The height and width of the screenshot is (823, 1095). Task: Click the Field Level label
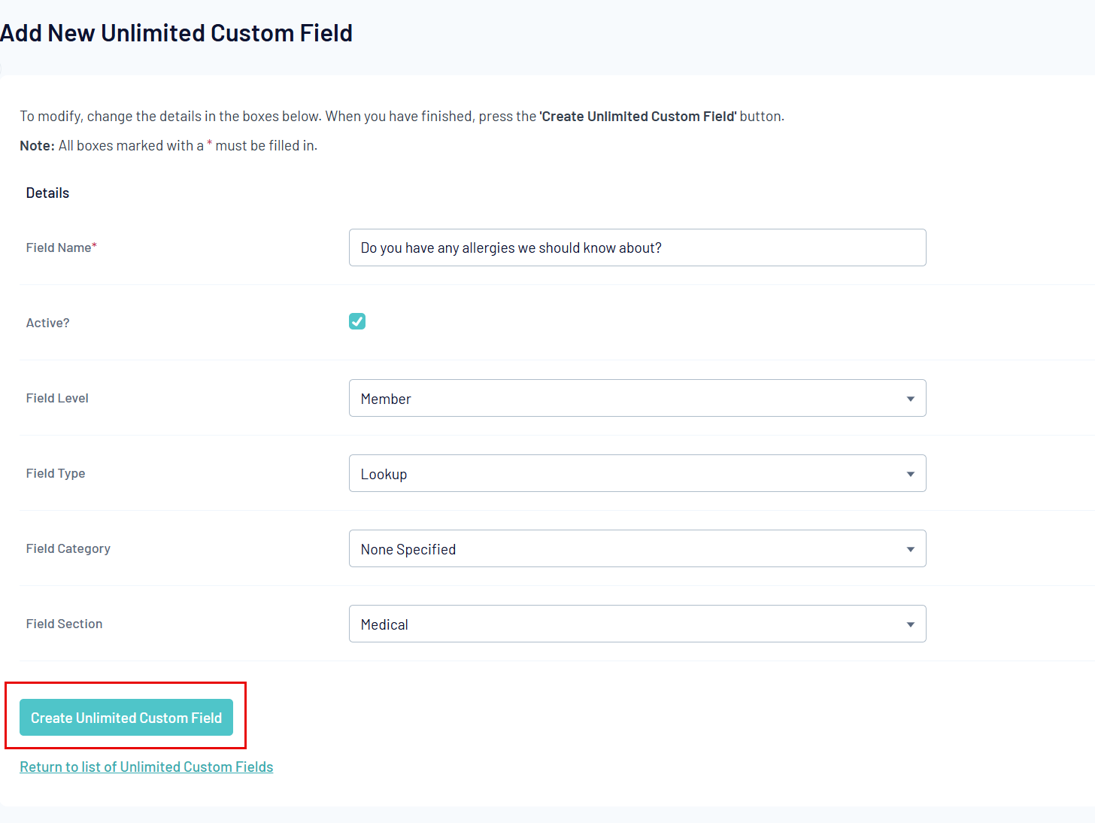click(x=57, y=398)
